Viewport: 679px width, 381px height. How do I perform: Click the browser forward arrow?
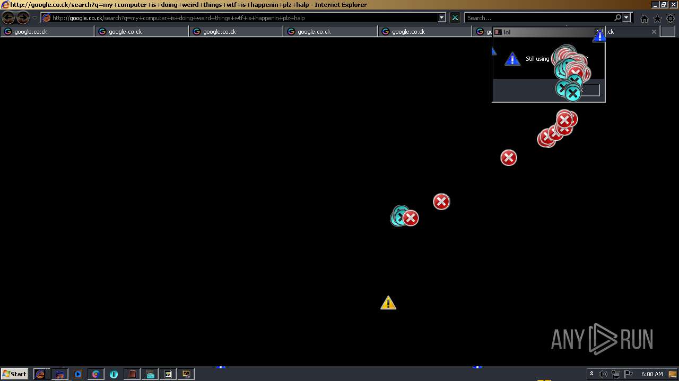click(23, 18)
